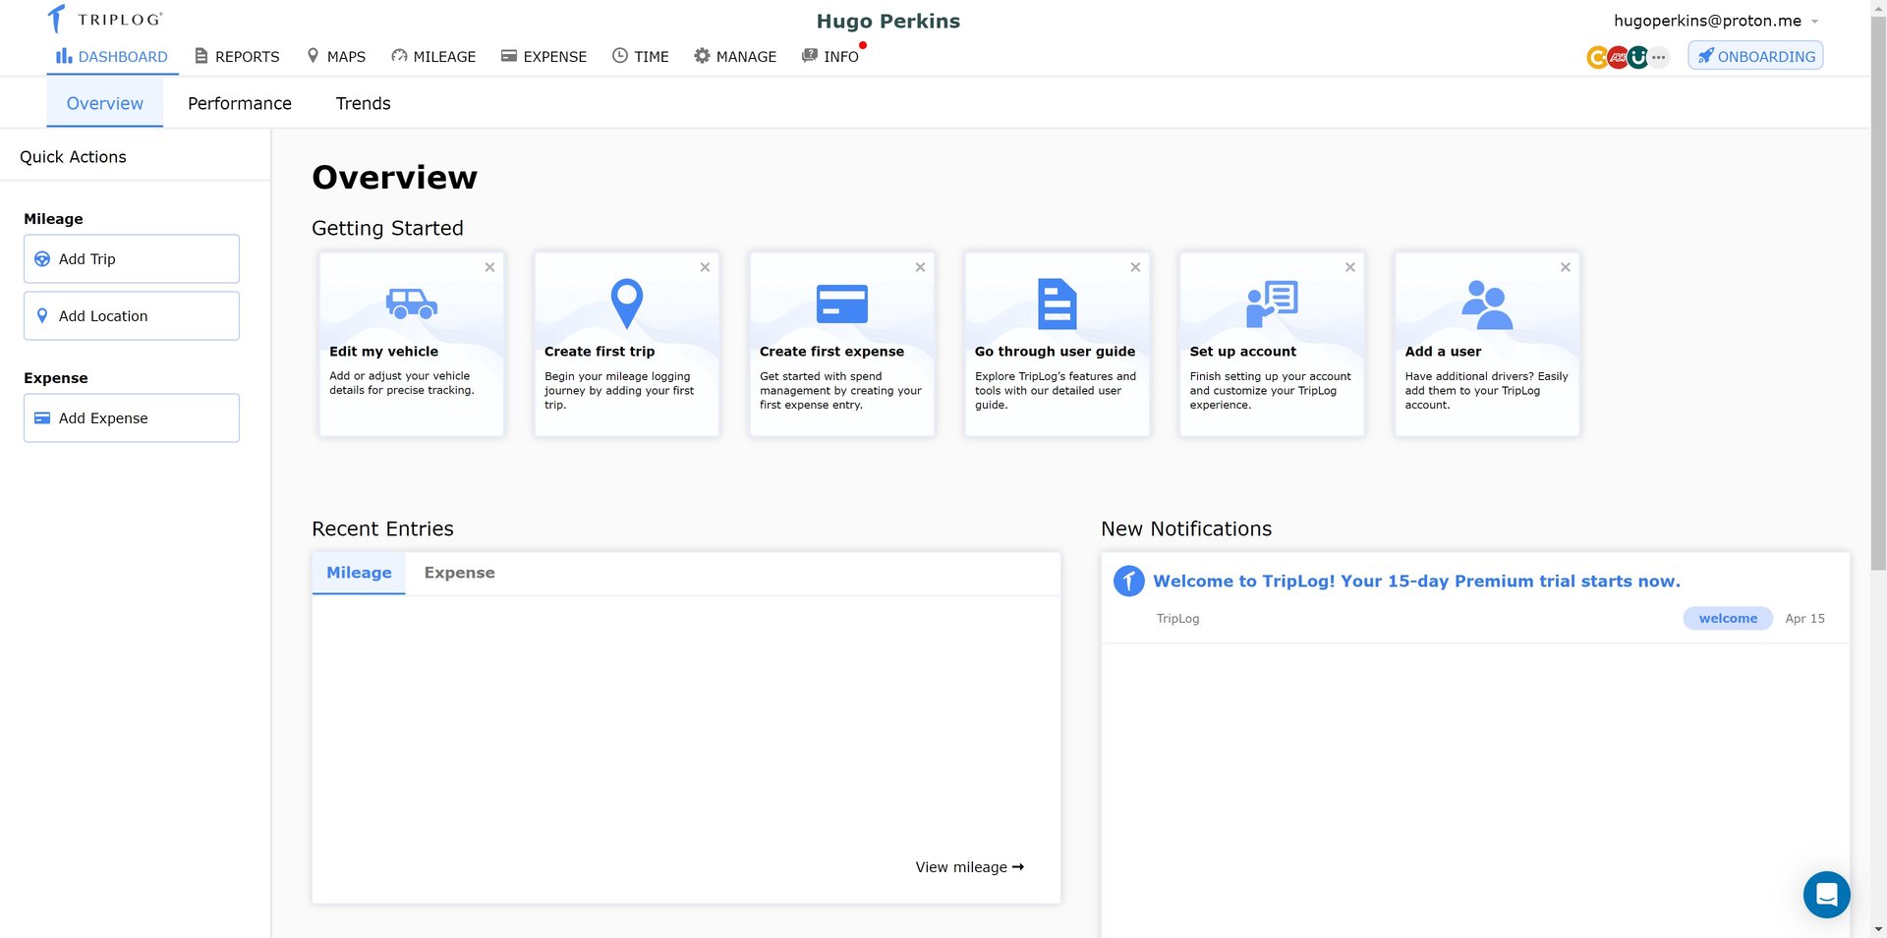Dismiss the Edit my vehicle card
This screenshot has height=938, width=1887.
(489, 267)
